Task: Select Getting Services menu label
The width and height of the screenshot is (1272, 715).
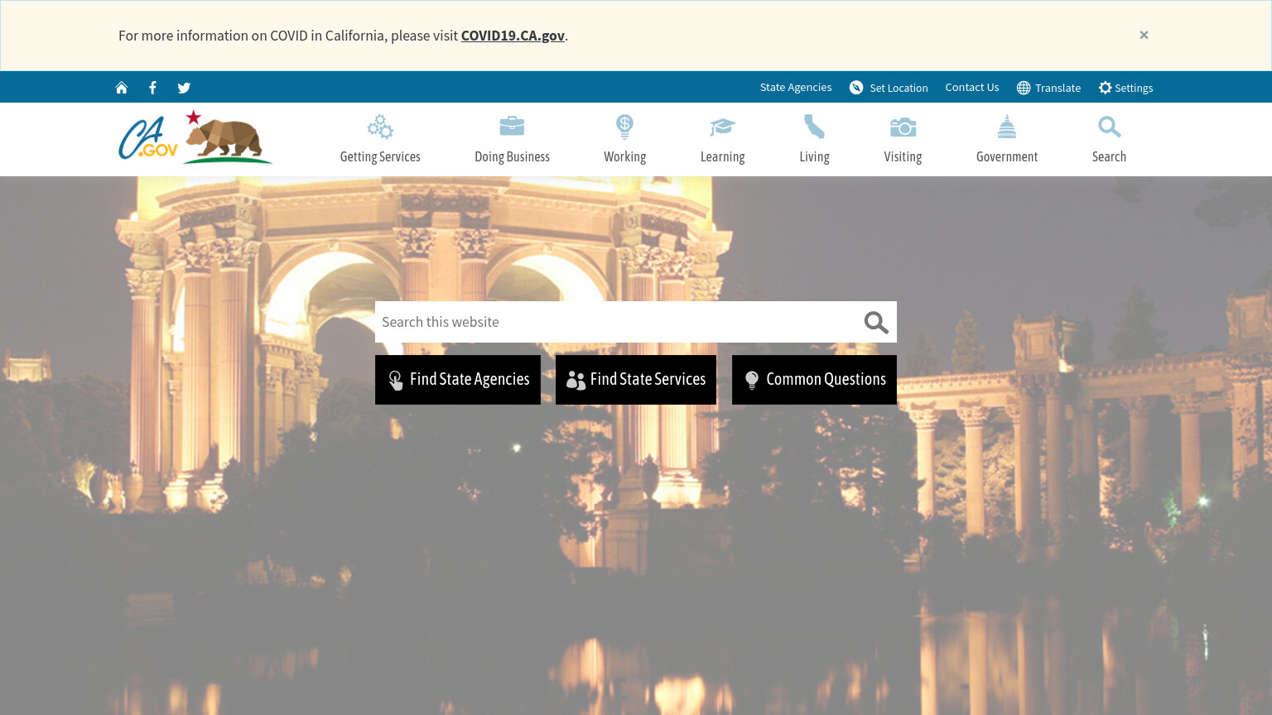Action: click(x=380, y=156)
